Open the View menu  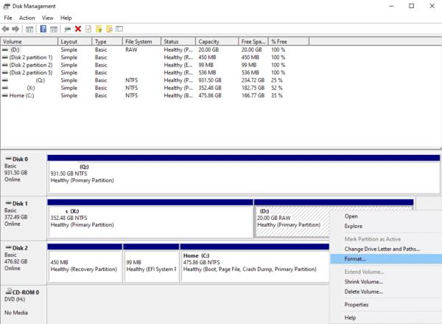click(x=47, y=18)
